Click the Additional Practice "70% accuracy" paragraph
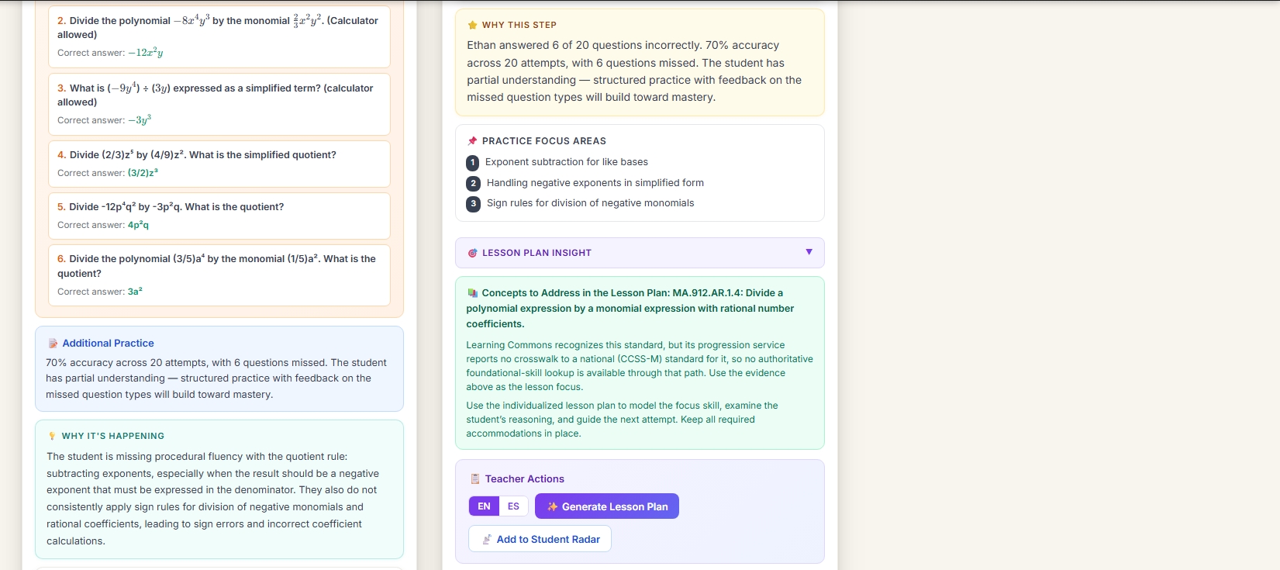Image resolution: width=1280 pixels, height=570 pixels. tap(216, 378)
